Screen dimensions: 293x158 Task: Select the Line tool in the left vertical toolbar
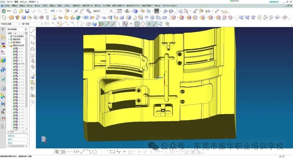point(33,31)
